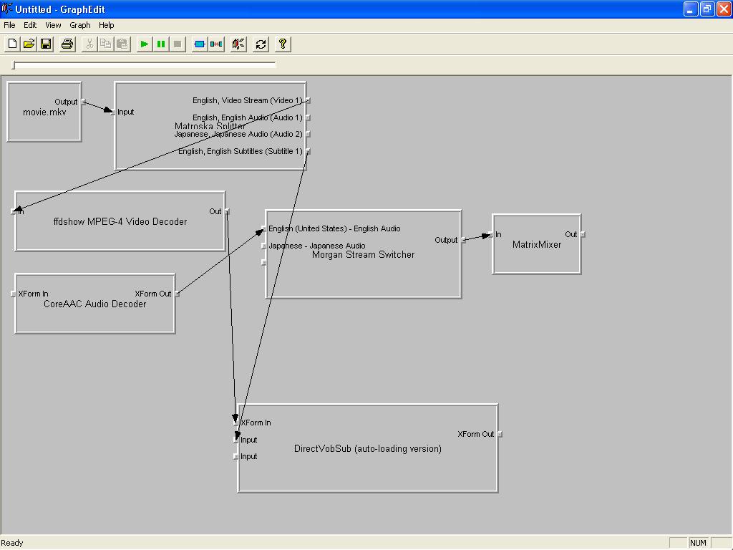The width and height of the screenshot is (733, 550).
Task: Click the English Subtitles (Subtitle 1) pin
Action: tap(308, 152)
